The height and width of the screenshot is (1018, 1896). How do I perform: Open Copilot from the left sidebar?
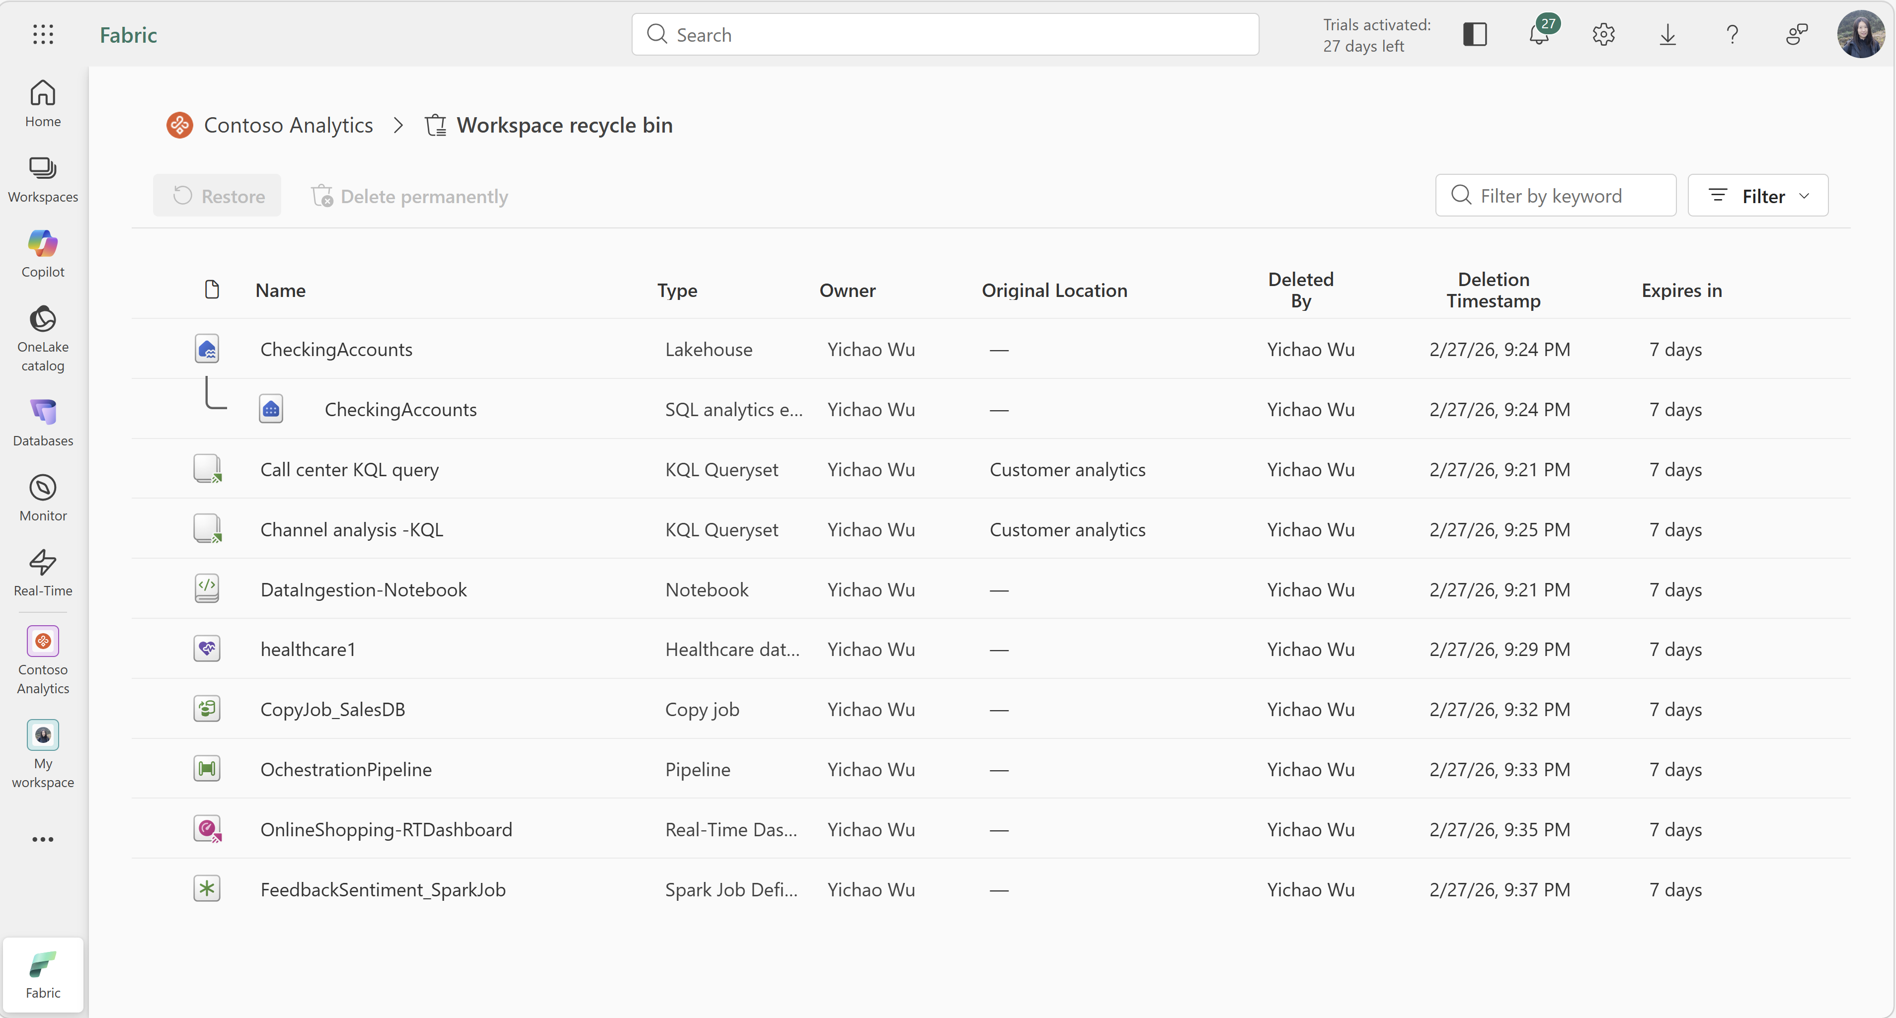(x=42, y=253)
